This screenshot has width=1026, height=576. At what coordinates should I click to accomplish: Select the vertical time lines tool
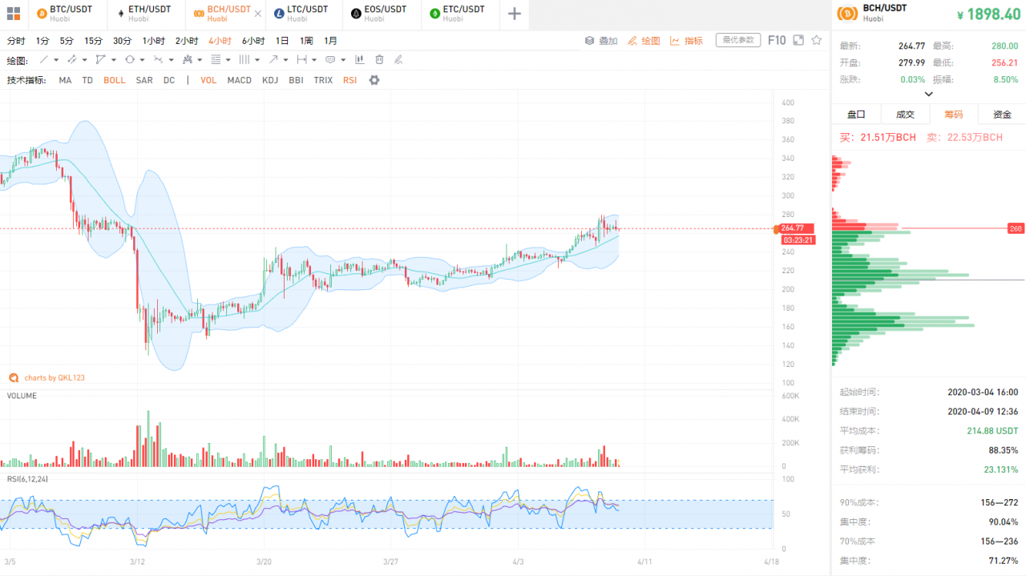click(244, 59)
